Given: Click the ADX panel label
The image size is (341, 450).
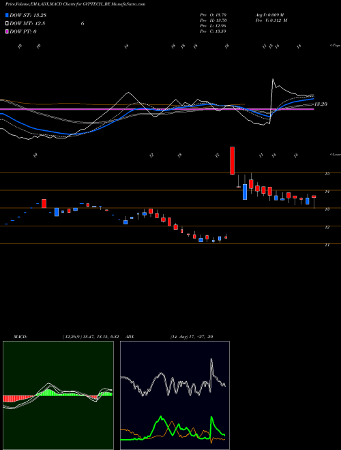Looking at the screenshot, I should [130, 337].
